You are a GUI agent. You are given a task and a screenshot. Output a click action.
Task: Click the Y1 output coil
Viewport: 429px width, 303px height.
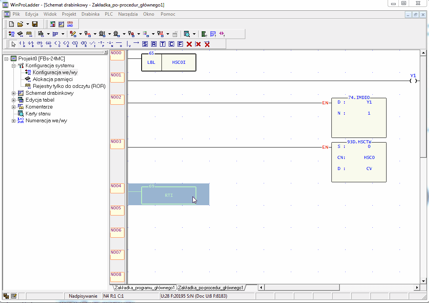(413, 81)
